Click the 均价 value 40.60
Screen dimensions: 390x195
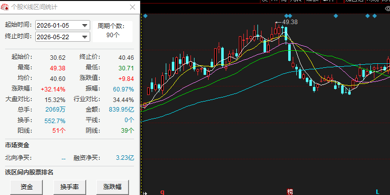tap(58, 78)
